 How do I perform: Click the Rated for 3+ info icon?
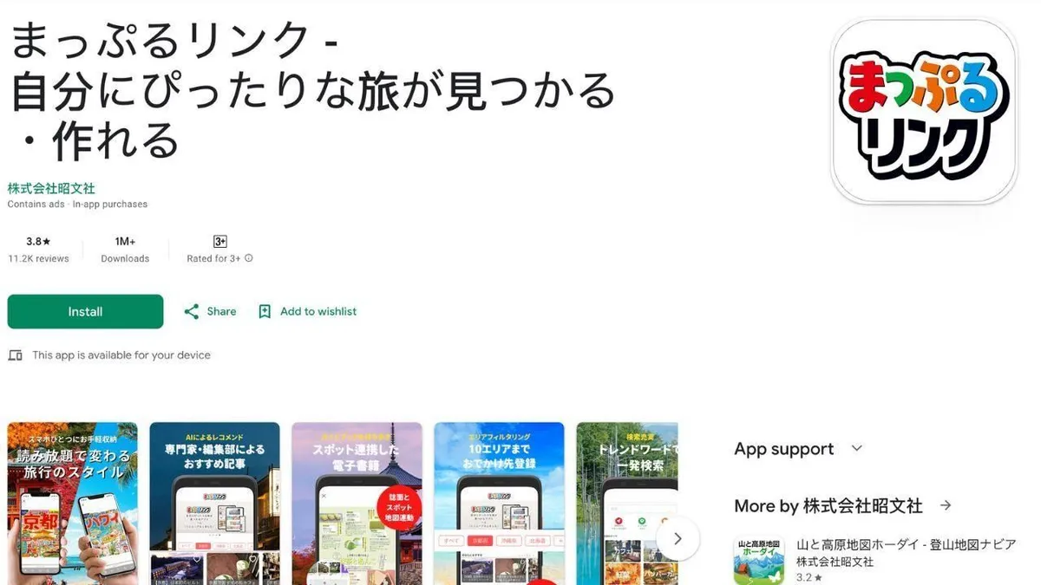249,258
